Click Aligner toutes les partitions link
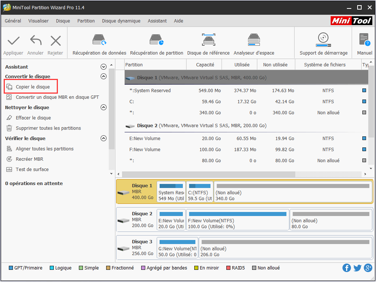This screenshot has height=282, width=376. click(45, 149)
